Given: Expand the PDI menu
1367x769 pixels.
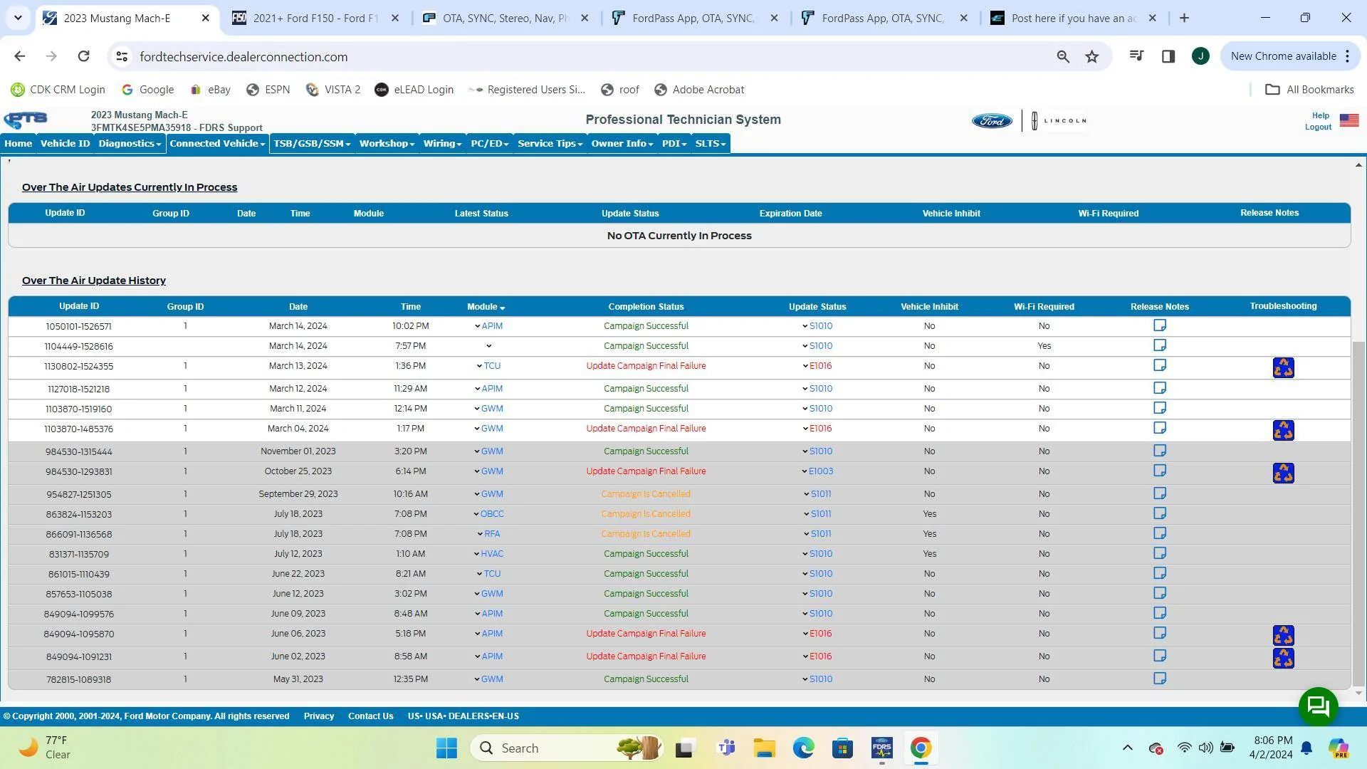Looking at the screenshot, I should coord(674,143).
